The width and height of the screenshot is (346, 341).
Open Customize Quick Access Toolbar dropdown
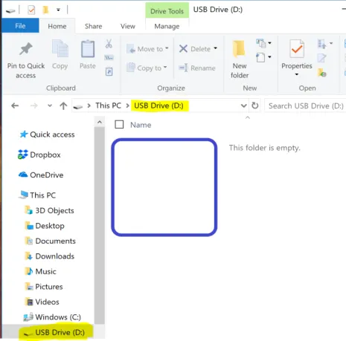(x=58, y=10)
